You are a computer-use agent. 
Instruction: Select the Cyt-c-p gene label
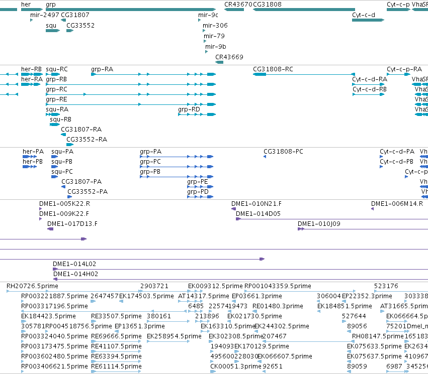click(398, 5)
